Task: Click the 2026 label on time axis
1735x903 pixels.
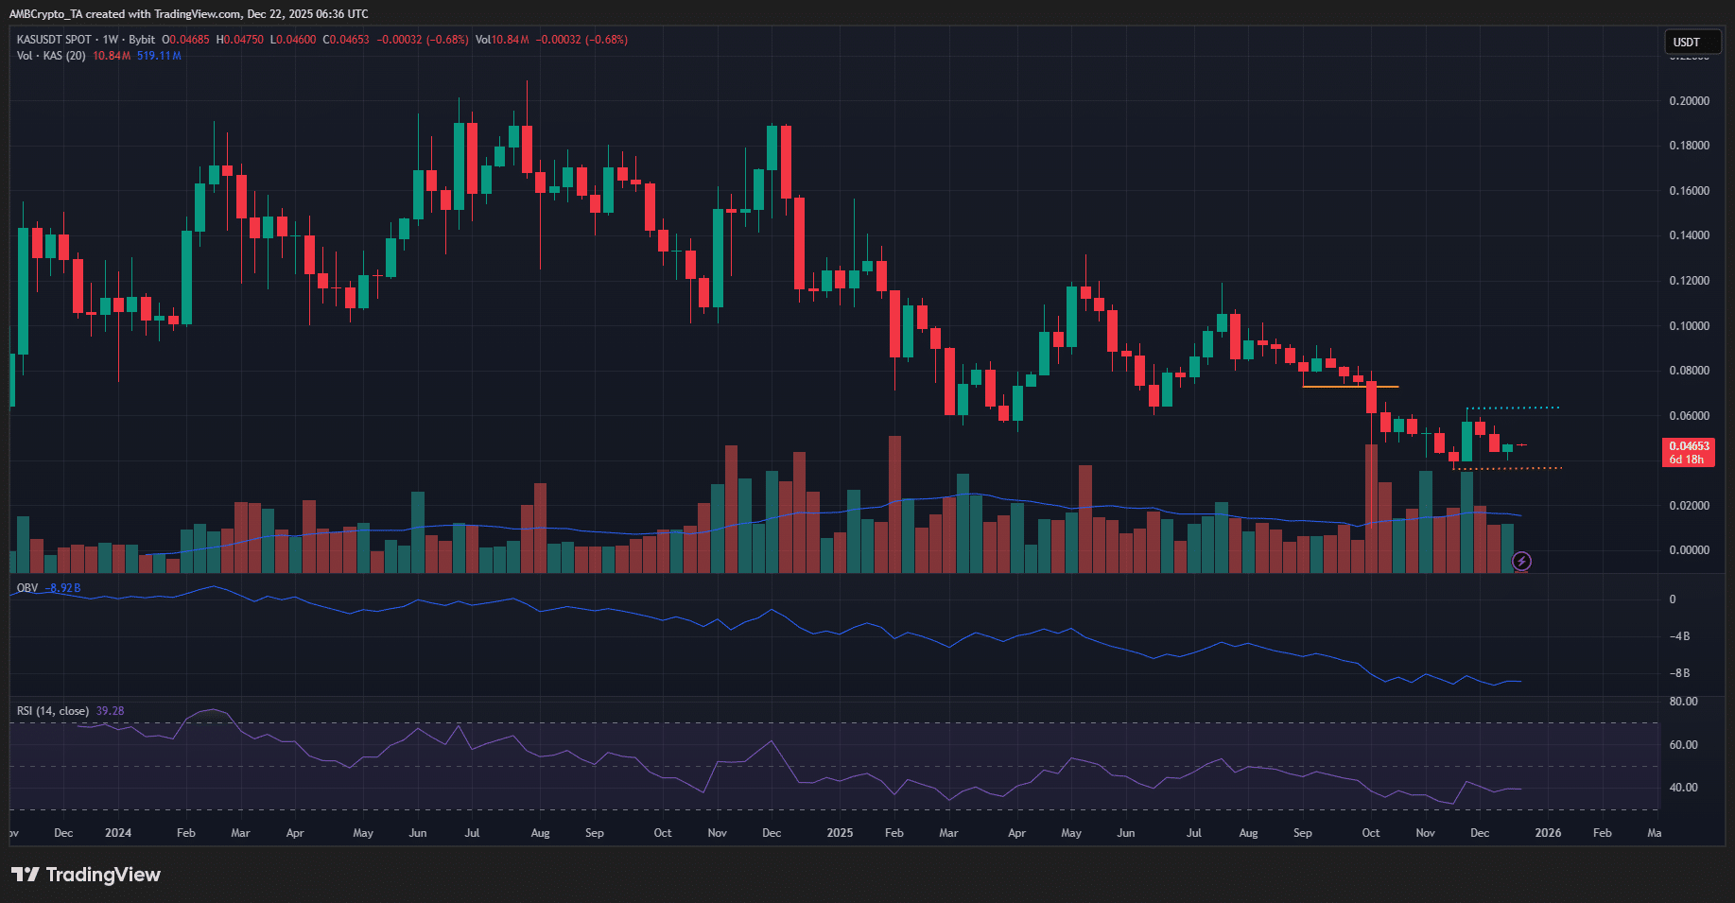Action: tap(1548, 833)
